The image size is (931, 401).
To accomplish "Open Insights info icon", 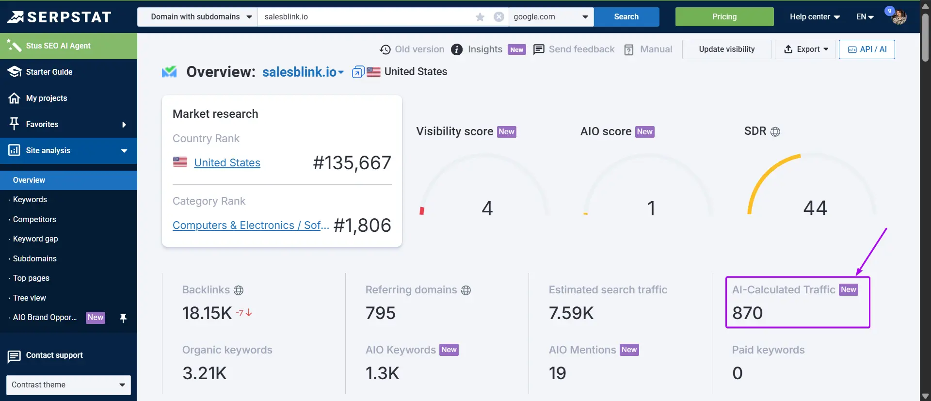I will (457, 49).
